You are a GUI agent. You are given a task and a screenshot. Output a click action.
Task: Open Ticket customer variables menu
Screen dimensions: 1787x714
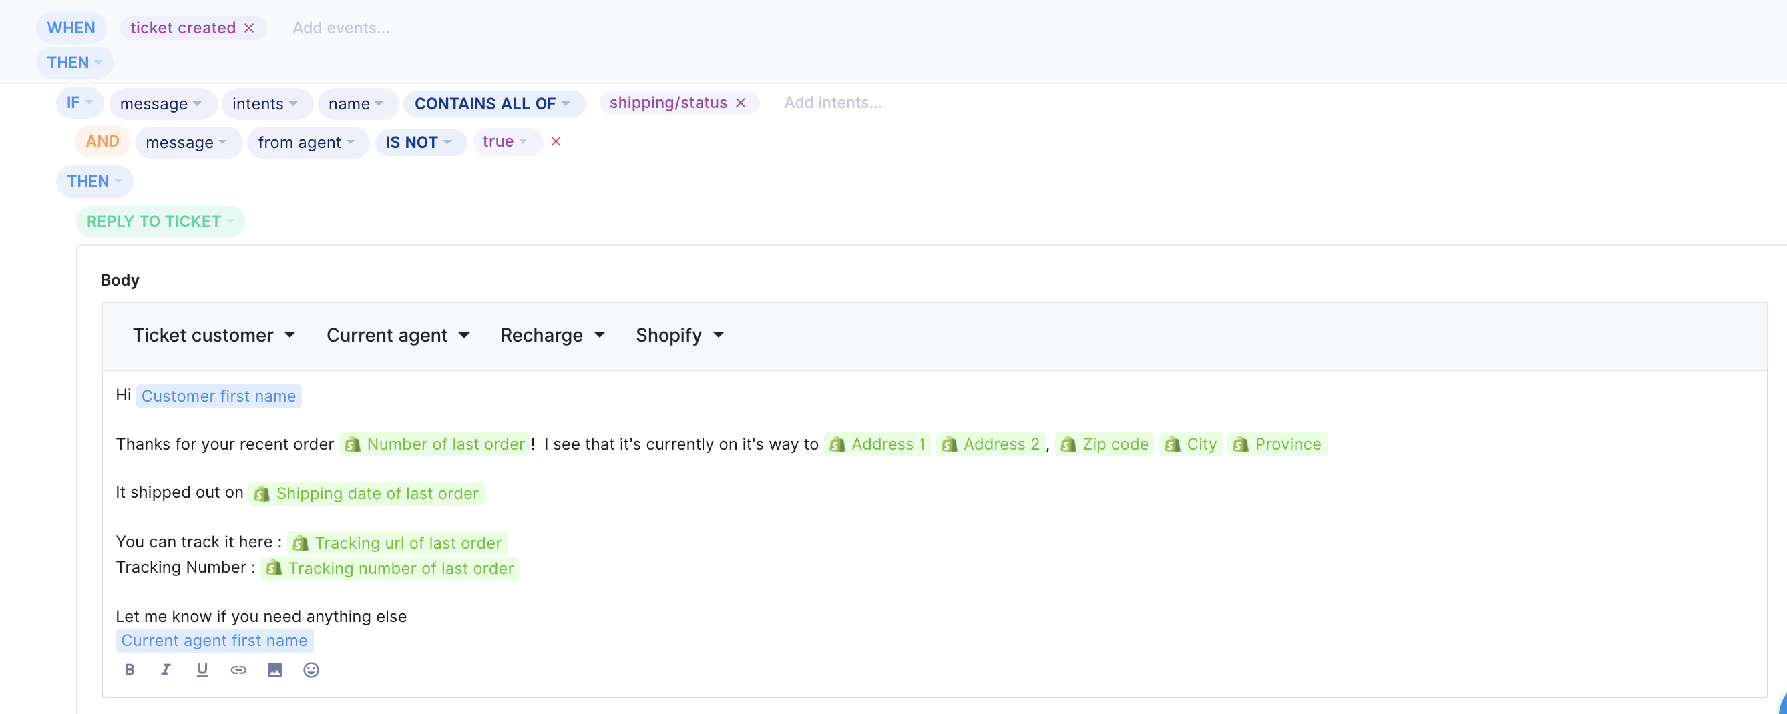(x=214, y=335)
